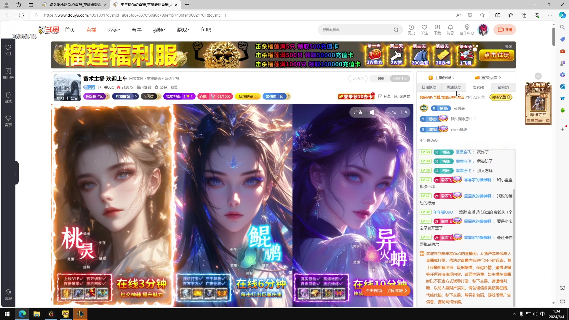Screen dimensions: 569x320
Task: Open the 创作中心 lightbulb icon
Action: (467, 30)
